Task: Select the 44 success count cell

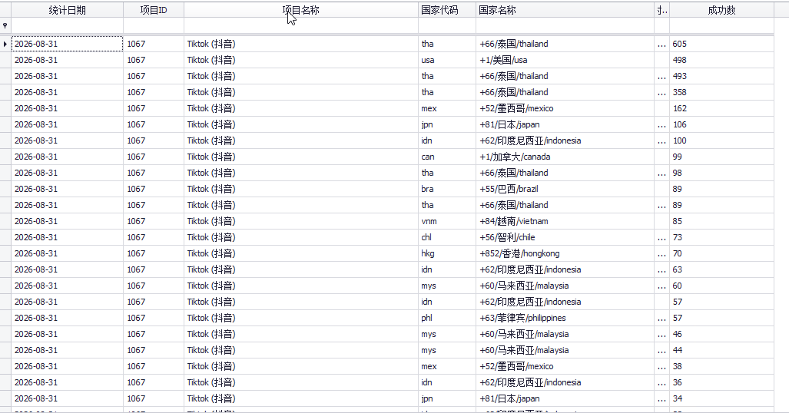Action: click(721, 349)
